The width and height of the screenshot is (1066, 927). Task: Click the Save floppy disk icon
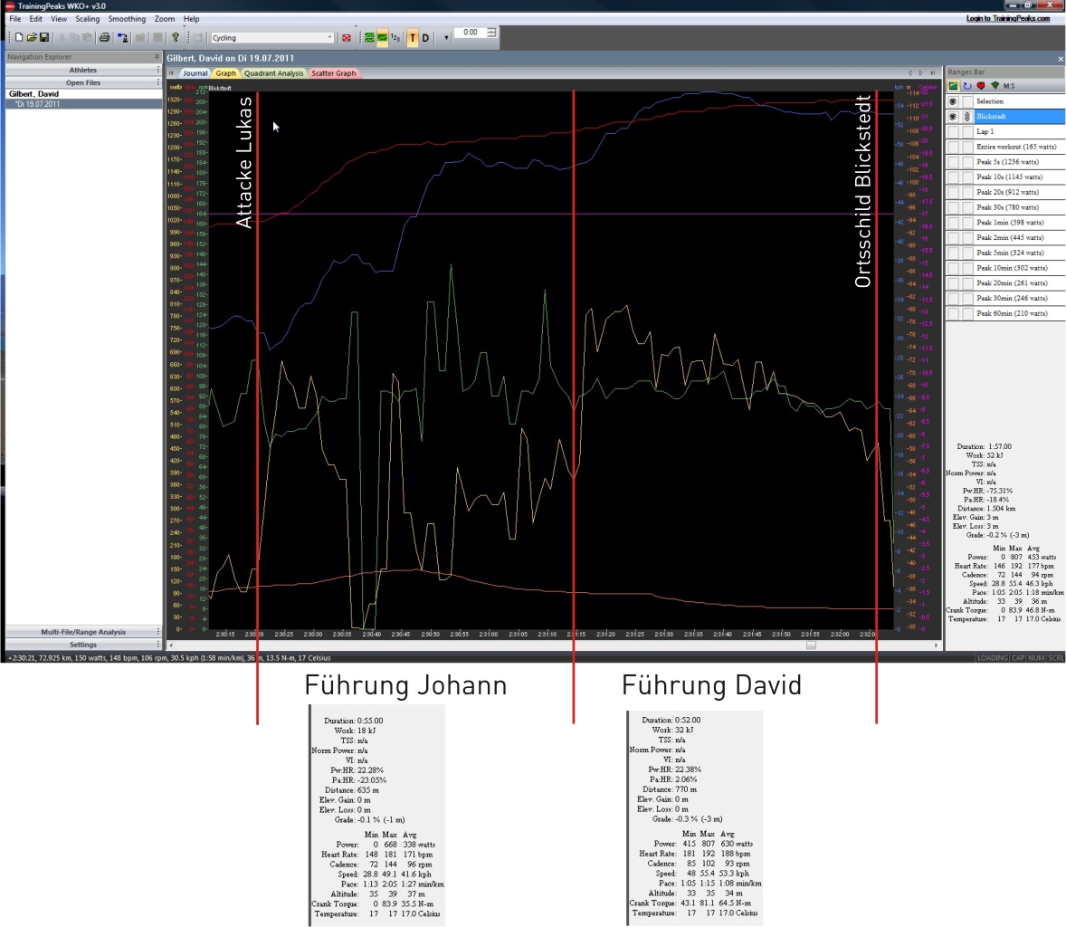(x=44, y=37)
